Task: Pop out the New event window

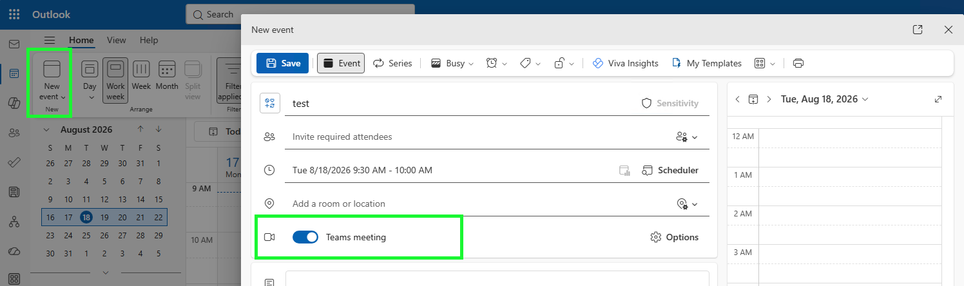Action: pos(918,30)
